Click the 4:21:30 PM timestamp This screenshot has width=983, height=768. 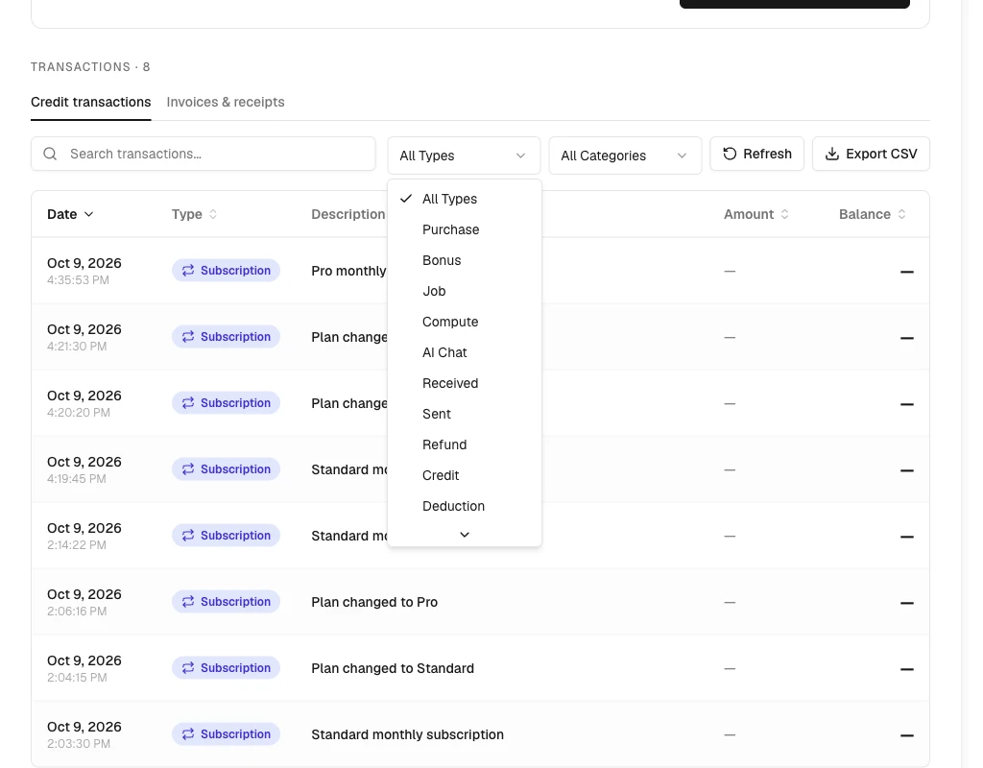coord(77,347)
